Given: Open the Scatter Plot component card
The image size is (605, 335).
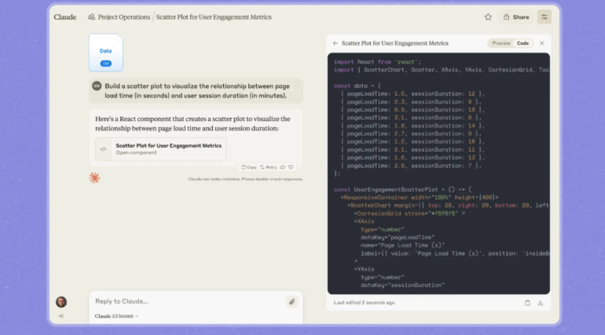Looking at the screenshot, I should 161,149.
